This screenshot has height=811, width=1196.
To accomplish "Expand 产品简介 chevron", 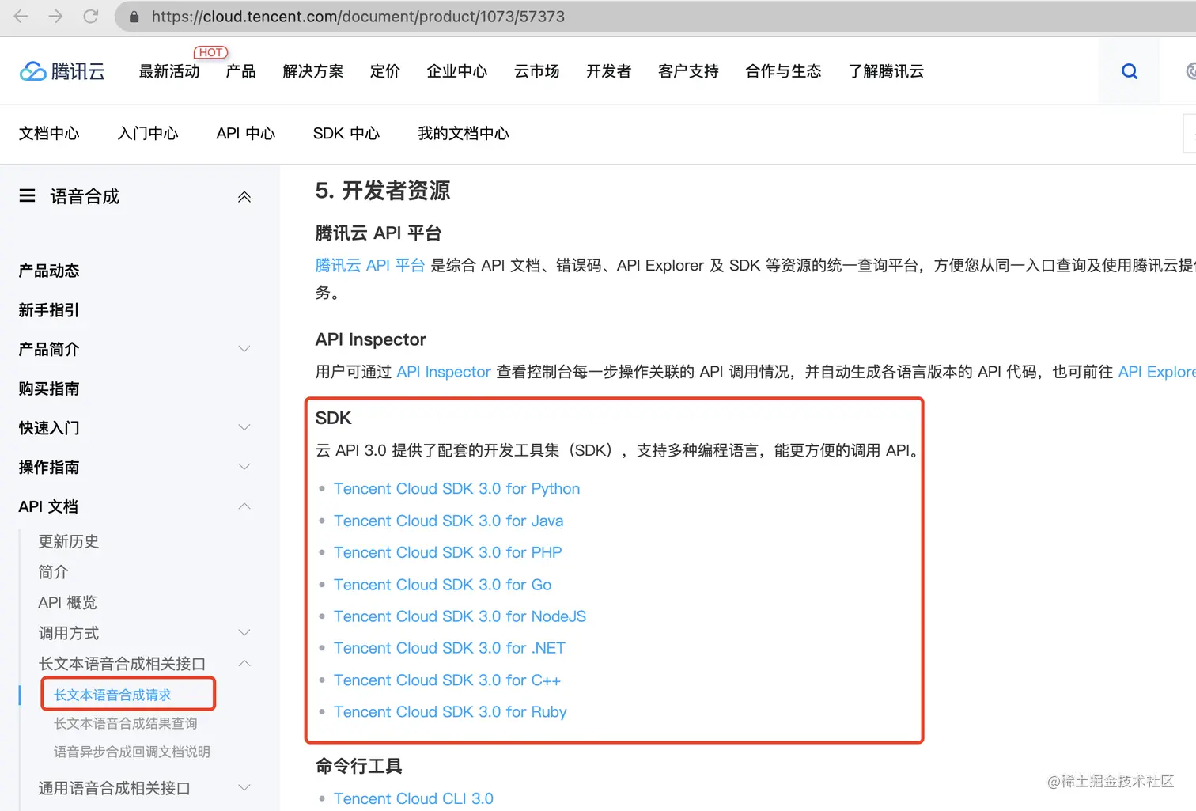I will pyautogui.click(x=244, y=349).
